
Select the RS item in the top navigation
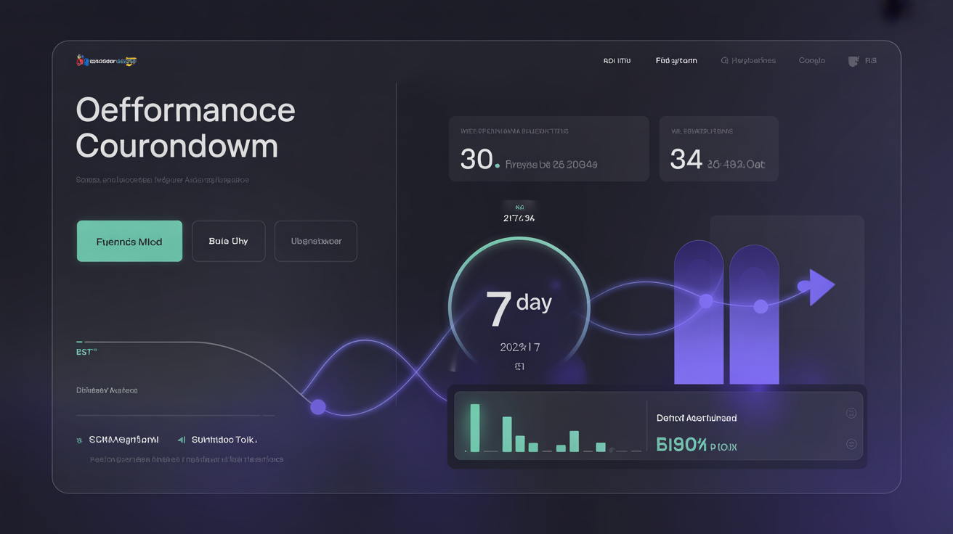[871, 61]
